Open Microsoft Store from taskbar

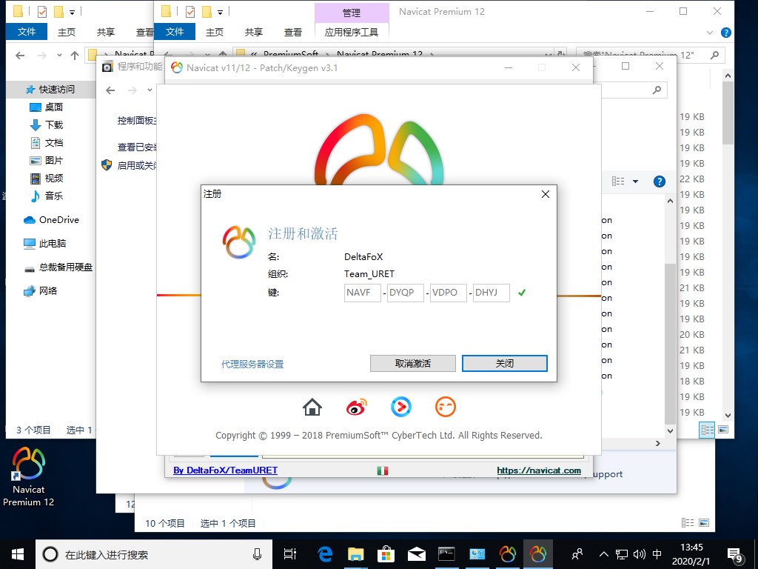[x=386, y=554]
